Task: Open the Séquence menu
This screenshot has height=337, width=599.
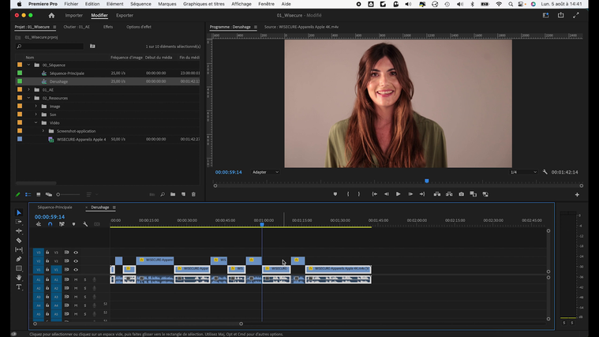Action: (x=140, y=4)
